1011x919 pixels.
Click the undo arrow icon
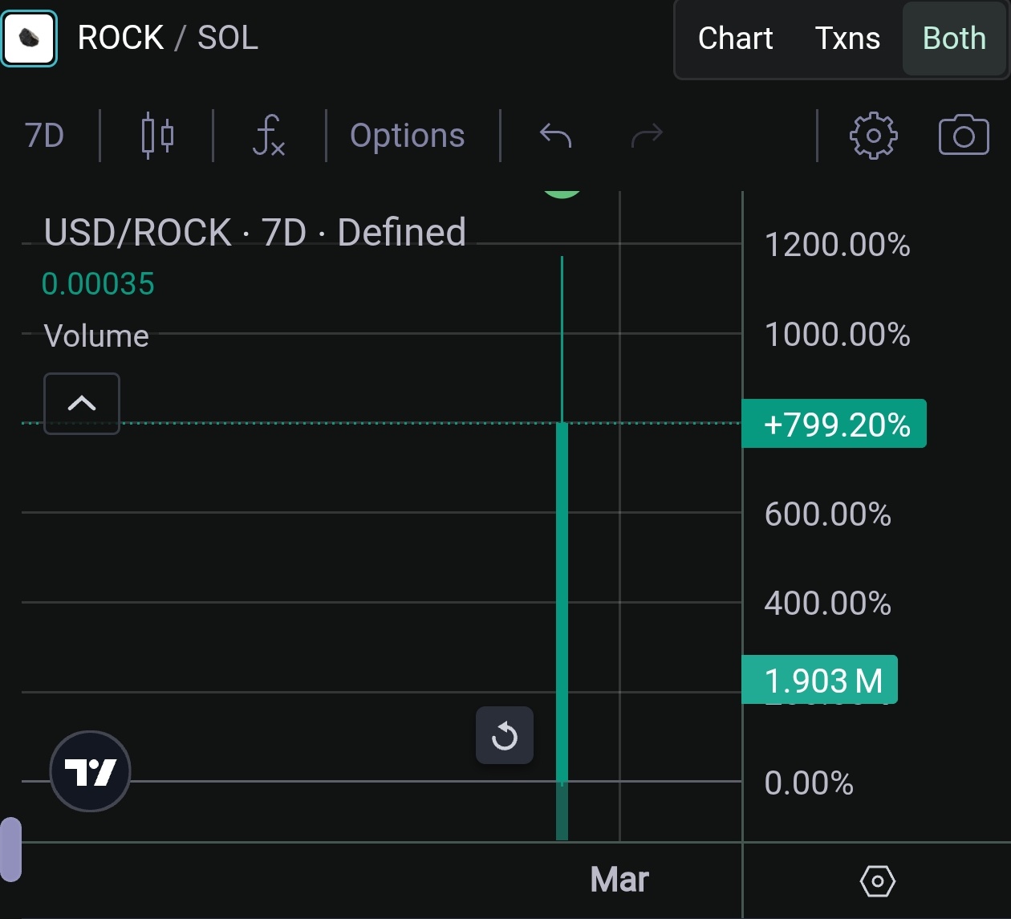(x=555, y=136)
